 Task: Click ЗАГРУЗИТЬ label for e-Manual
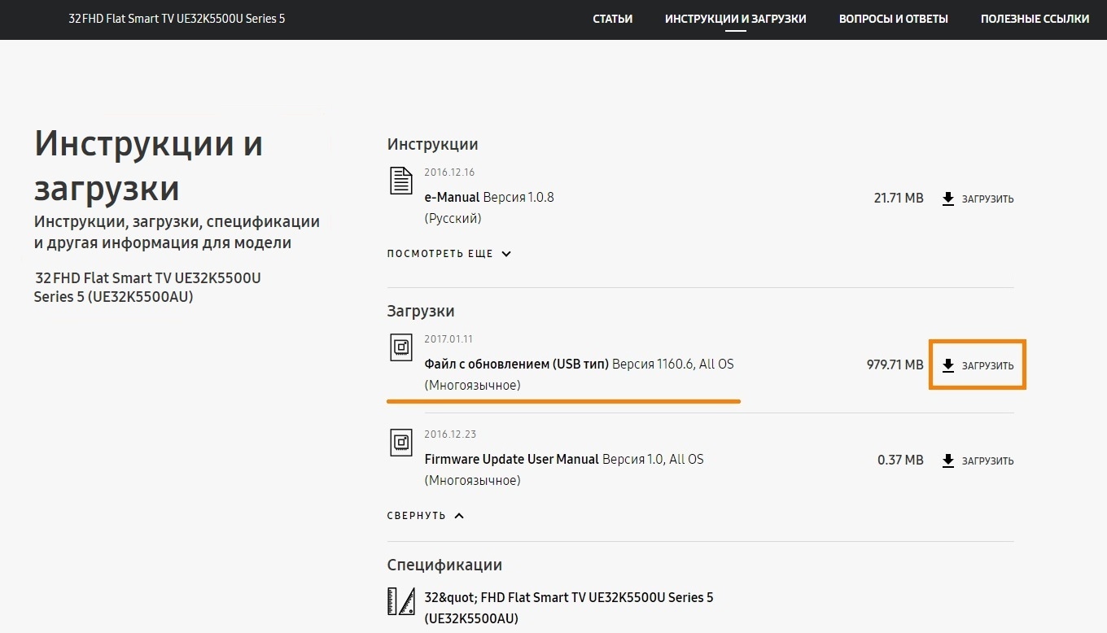[988, 199]
